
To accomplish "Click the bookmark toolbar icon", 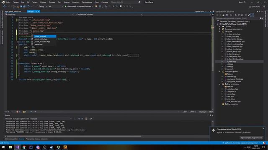I will [x=121, y=7].
